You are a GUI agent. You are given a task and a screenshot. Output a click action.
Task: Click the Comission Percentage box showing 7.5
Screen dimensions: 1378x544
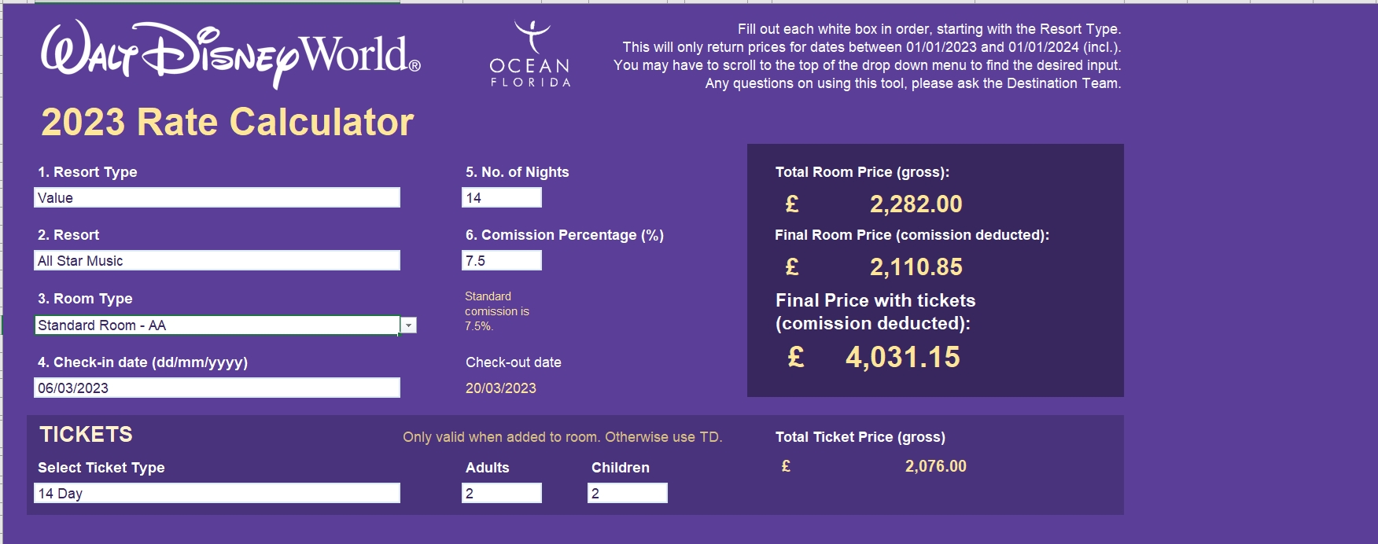(501, 261)
